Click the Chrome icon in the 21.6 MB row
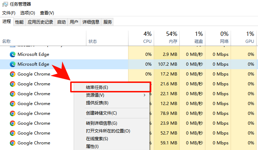Image resolution: width=258 pixels, height=150 pixels. tap(13, 84)
